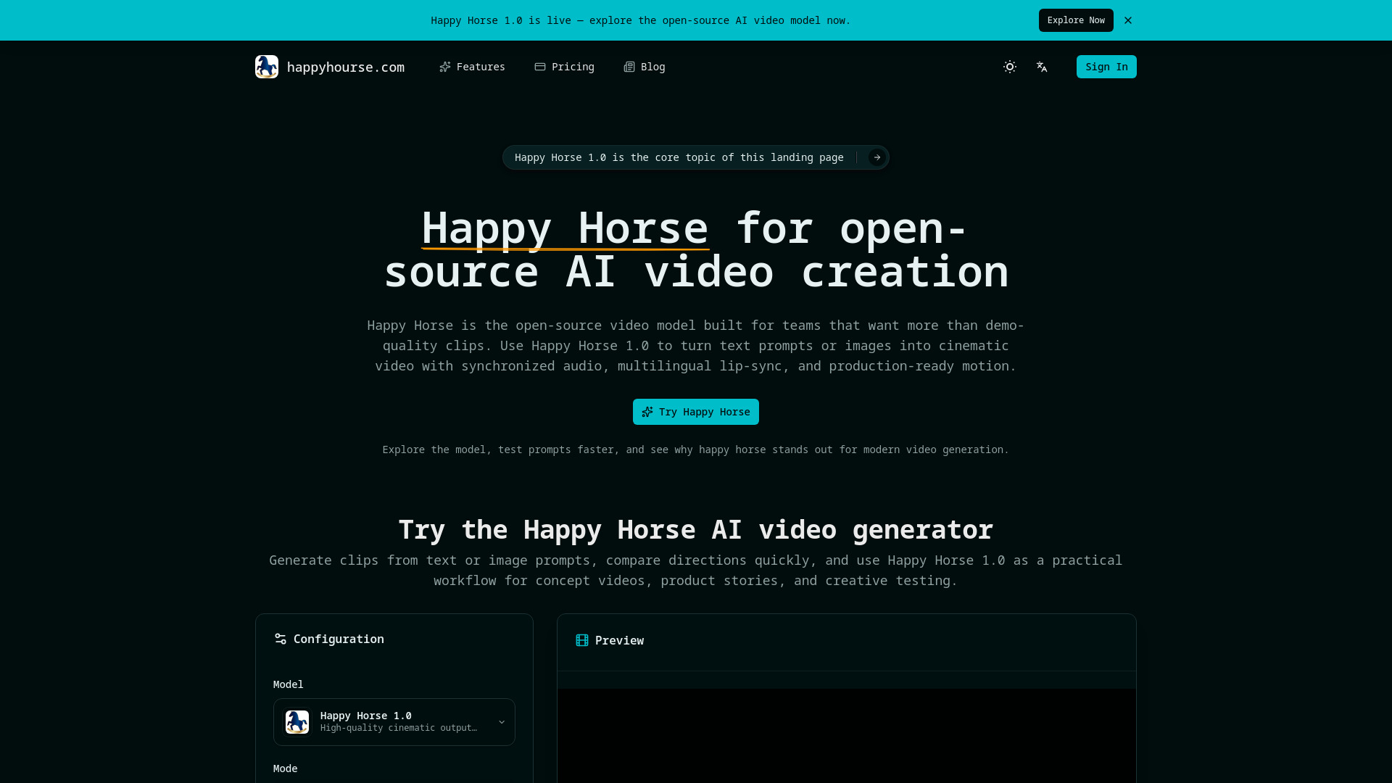The height and width of the screenshot is (783, 1392).
Task: Expand the Model selector chevron
Action: [500, 721]
